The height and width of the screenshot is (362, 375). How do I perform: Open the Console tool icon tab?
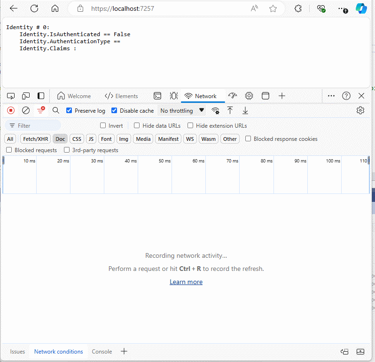click(157, 96)
